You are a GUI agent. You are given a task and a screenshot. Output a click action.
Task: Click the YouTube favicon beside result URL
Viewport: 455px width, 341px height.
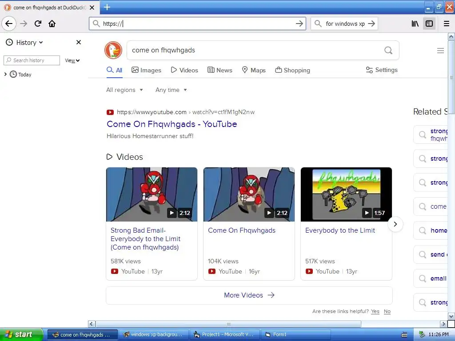click(110, 112)
